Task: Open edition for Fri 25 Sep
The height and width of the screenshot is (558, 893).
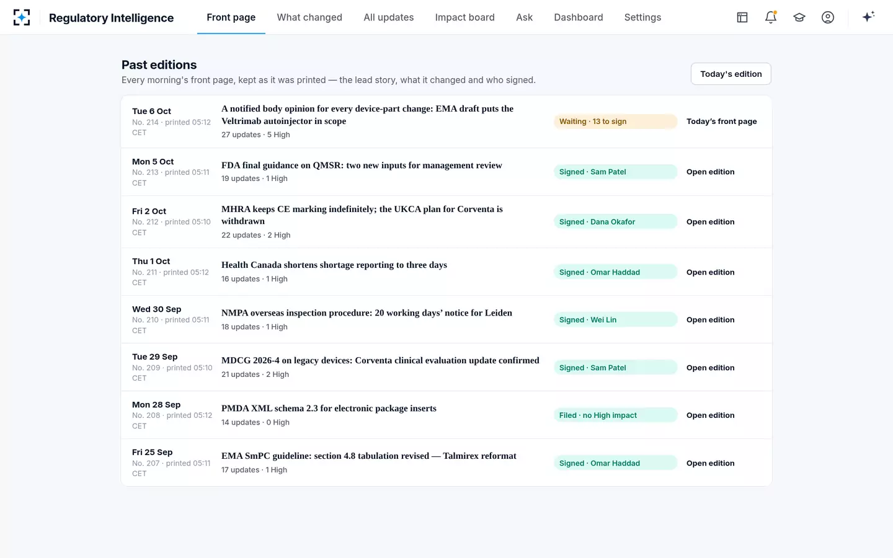Action: 711,463
